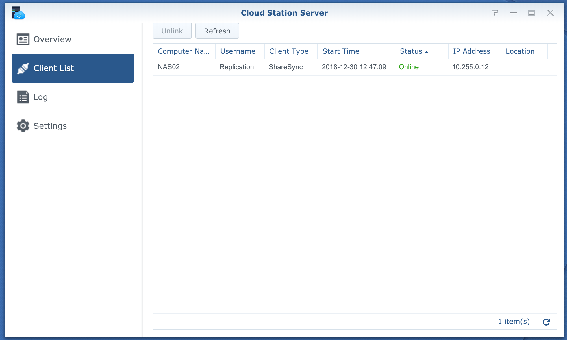Sort by Computer Name column header
The width and height of the screenshot is (567, 340).
pos(184,51)
